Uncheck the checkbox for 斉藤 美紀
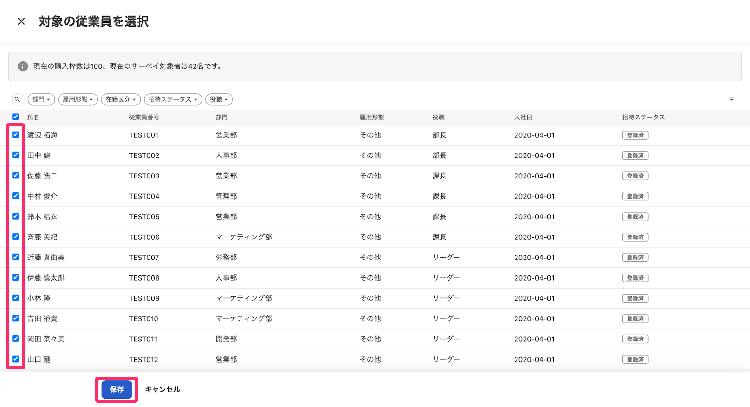The image size is (750, 407). pos(15,237)
